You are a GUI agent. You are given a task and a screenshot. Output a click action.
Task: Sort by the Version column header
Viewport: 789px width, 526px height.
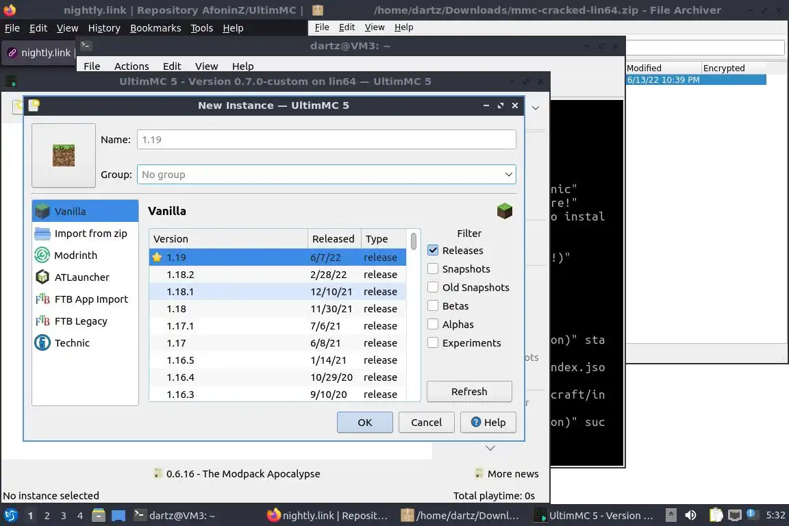point(229,238)
